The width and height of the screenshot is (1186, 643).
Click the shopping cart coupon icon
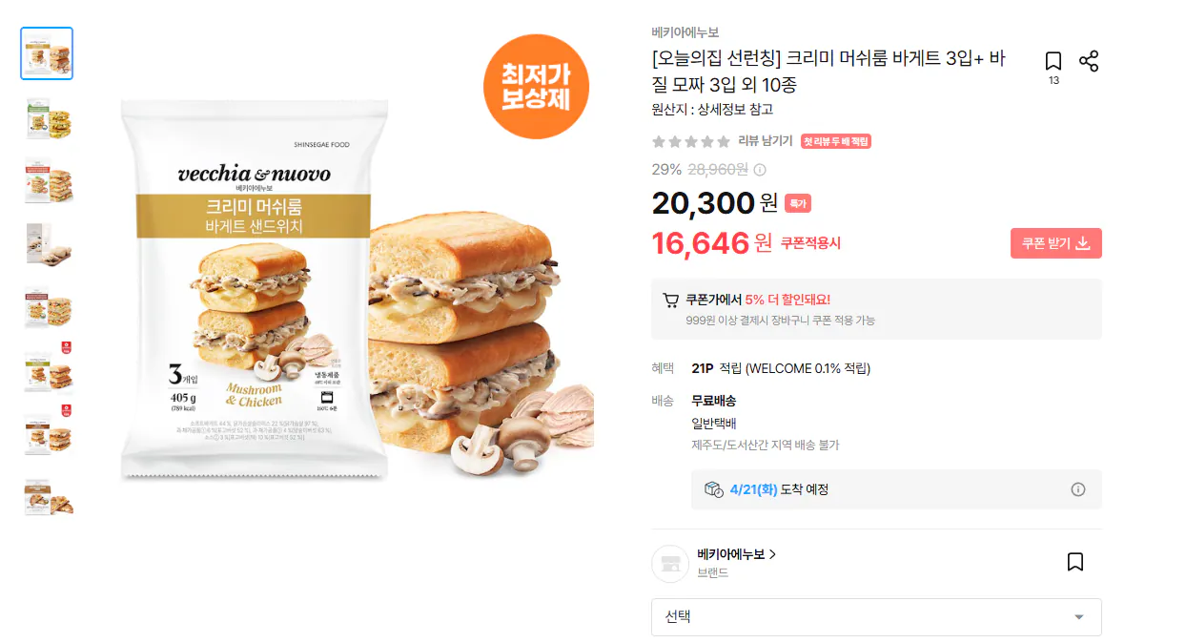tap(671, 300)
